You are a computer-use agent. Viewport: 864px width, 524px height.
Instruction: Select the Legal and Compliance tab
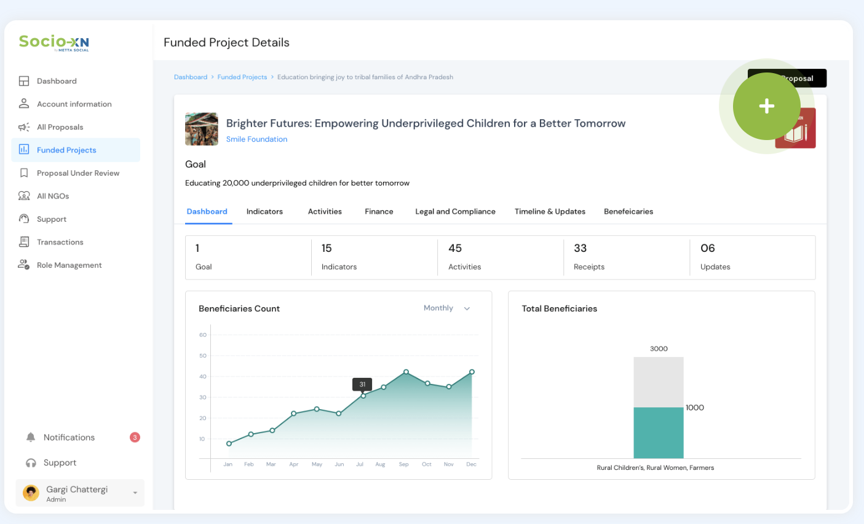pos(455,211)
